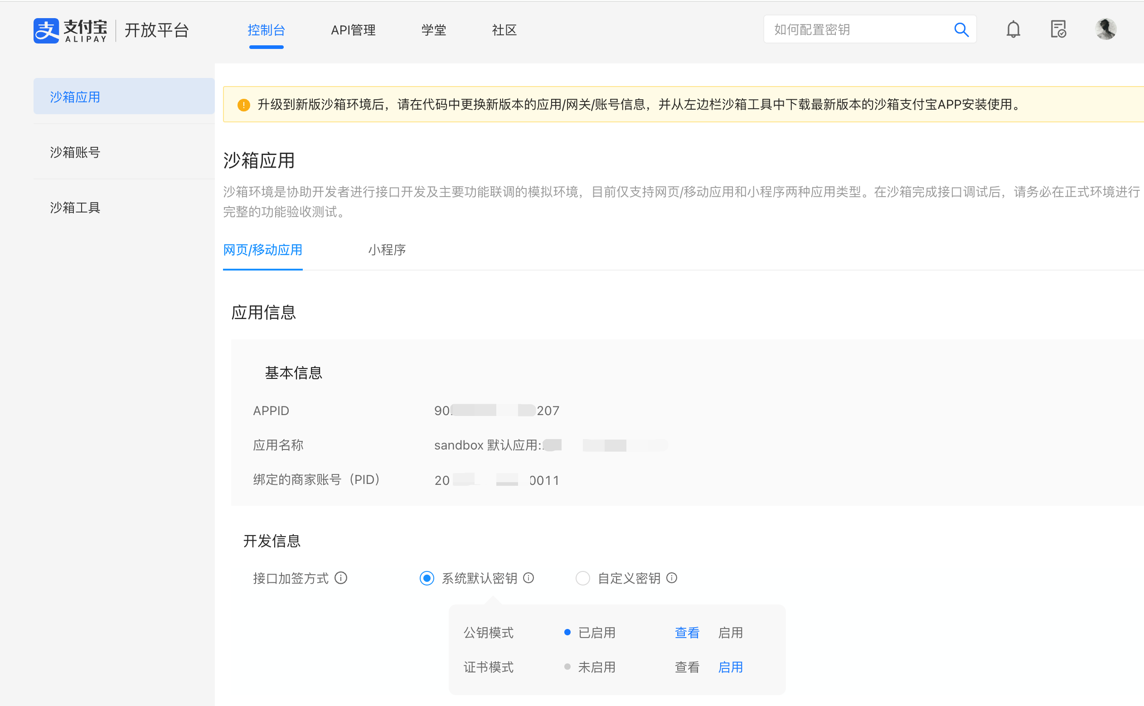This screenshot has height=706, width=1144.
Task: Click the Alipay logo icon
Action: tap(46, 31)
